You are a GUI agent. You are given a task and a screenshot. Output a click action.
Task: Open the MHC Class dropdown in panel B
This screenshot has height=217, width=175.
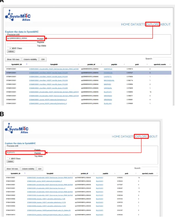pos(9,159)
